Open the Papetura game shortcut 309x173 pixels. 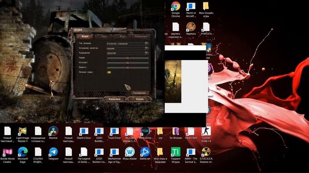191,28
